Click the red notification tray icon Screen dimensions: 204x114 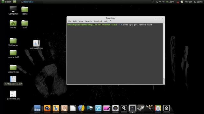[178, 2]
